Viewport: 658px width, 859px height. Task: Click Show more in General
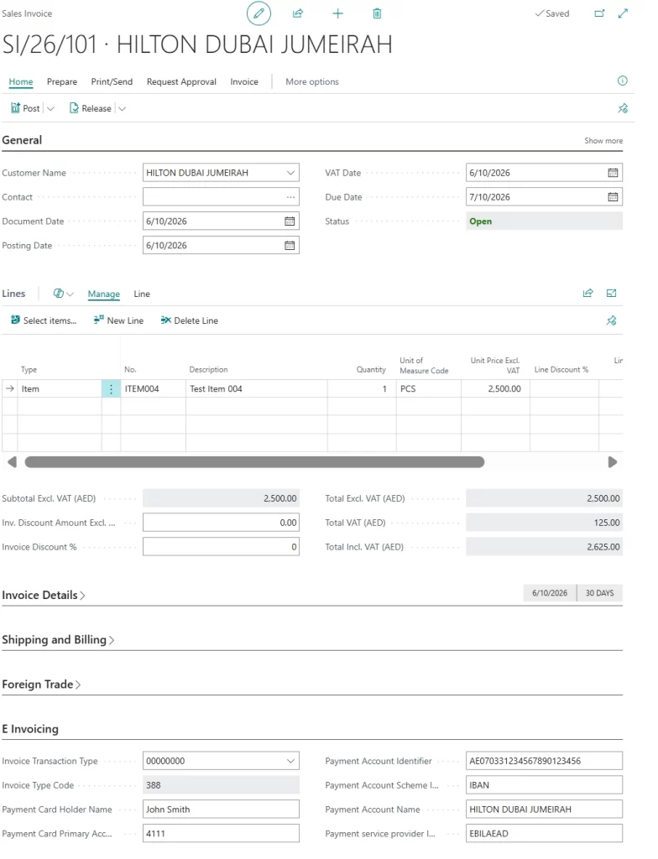[x=603, y=141]
